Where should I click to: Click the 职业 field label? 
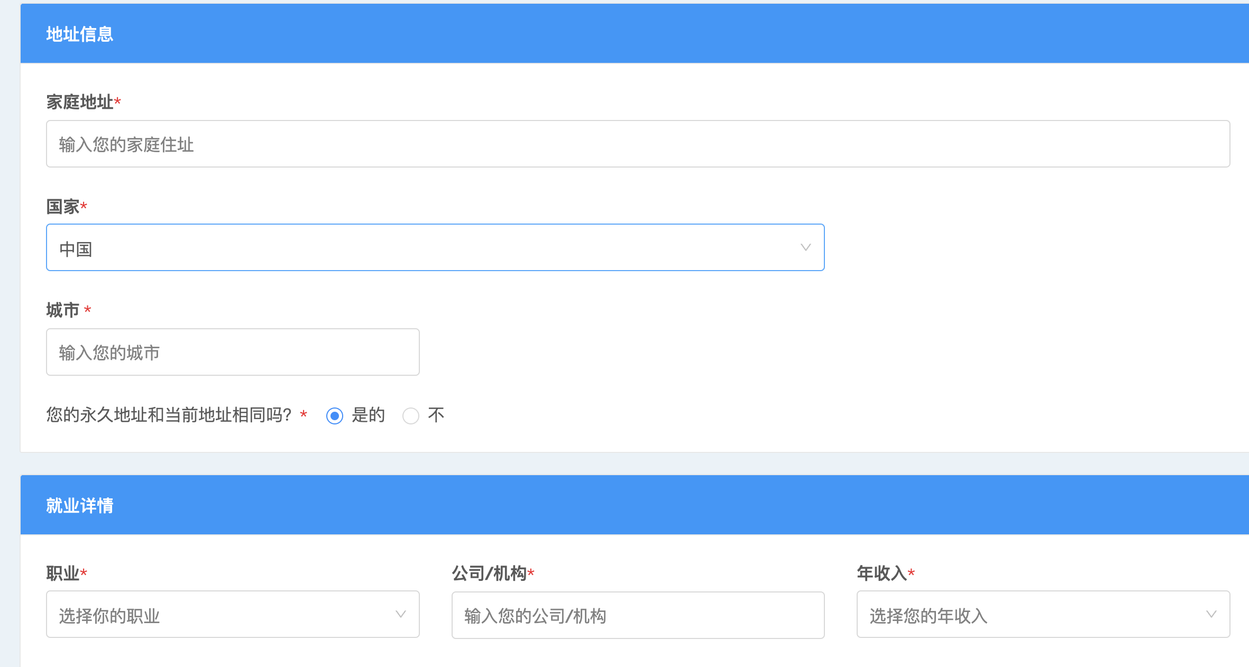click(63, 573)
